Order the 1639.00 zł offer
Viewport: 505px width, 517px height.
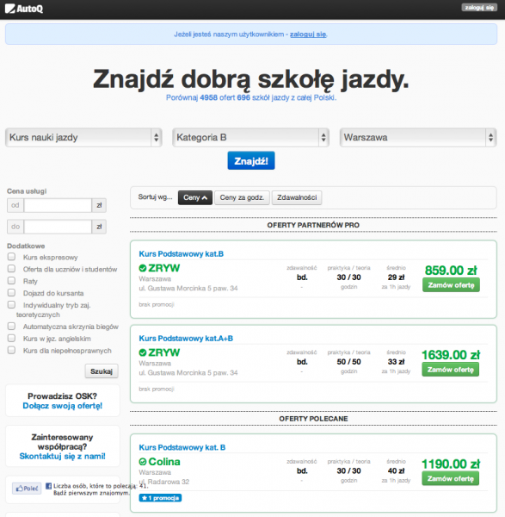pyautogui.click(x=450, y=370)
